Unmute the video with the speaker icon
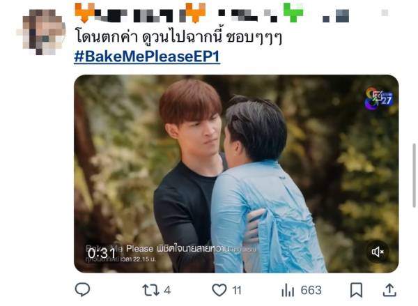Image resolution: width=418 pixels, height=306 pixels. 378,252
